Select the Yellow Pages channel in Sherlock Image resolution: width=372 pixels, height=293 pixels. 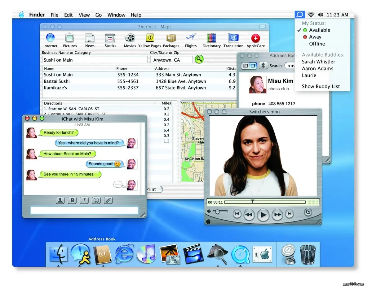tap(150, 40)
